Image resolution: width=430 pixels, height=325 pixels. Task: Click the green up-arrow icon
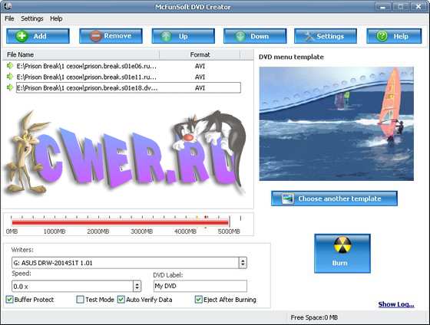coord(166,36)
